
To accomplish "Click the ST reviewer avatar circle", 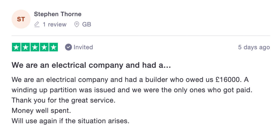I will tap(21, 19).
